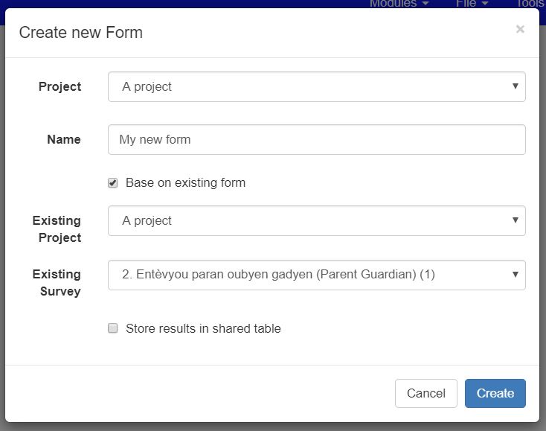Open the File menu
The height and width of the screenshot is (431, 546).
tap(472, 4)
